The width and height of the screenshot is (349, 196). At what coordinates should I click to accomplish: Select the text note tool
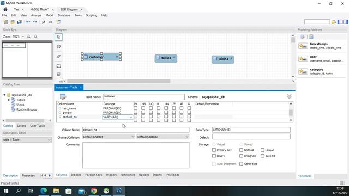pos(58,74)
